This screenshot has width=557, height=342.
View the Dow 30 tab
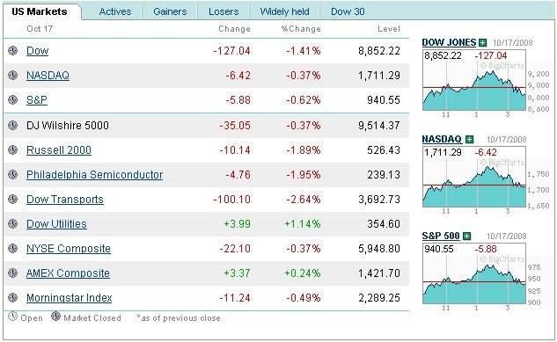coord(348,11)
